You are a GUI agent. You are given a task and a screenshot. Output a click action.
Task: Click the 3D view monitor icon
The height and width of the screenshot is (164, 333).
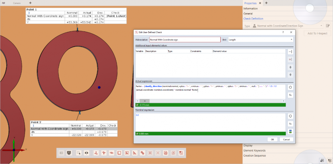(x=69, y=153)
